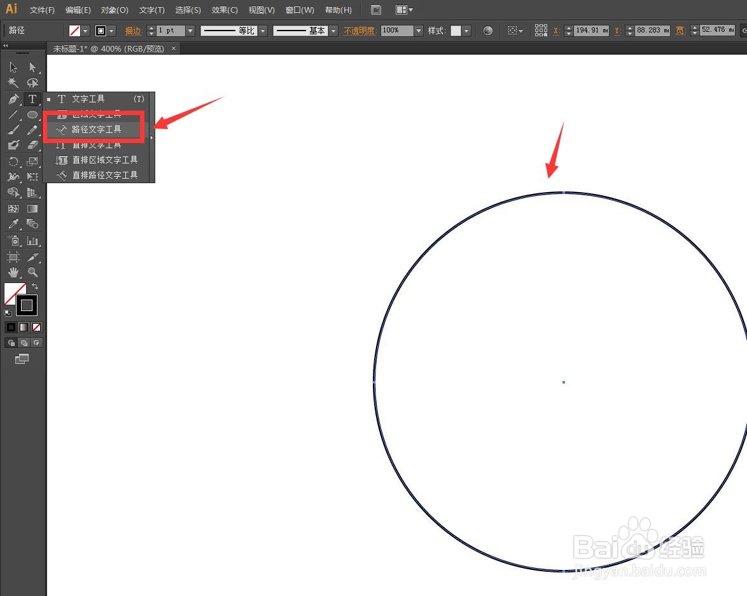Open the Bridge (Br) button

(x=376, y=10)
